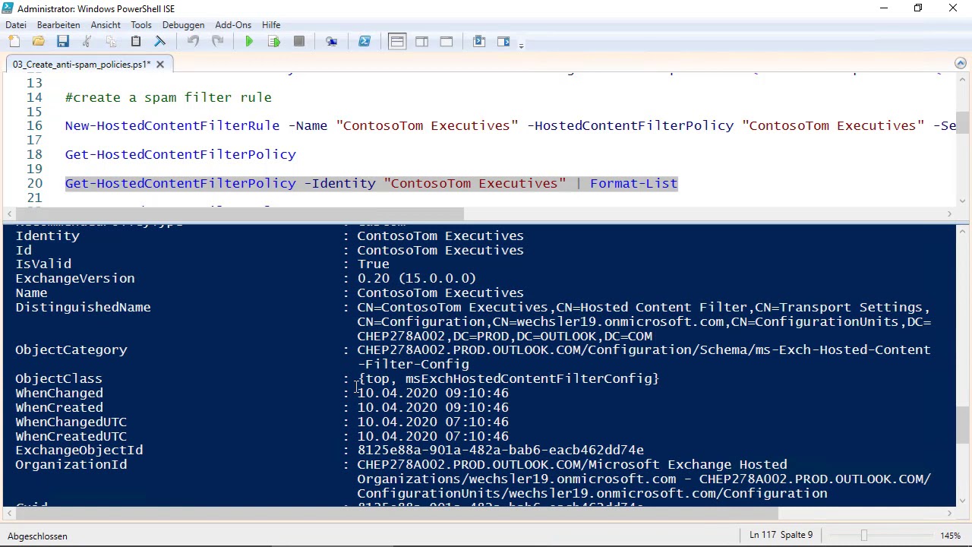The image size is (972, 547).
Task: Click the 'Ln 117 Spalte 9' status indicator
Action: (781, 536)
